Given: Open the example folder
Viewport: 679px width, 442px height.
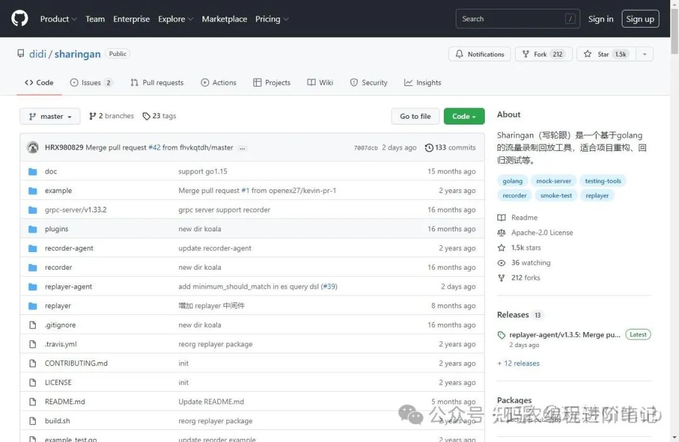Looking at the screenshot, I should pyautogui.click(x=58, y=191).
